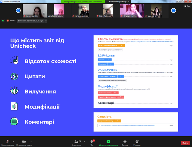This screenshot has height=147, width=192.
Task: Open Настройки просмотра view options menu
Action: (x=119, y=1)
